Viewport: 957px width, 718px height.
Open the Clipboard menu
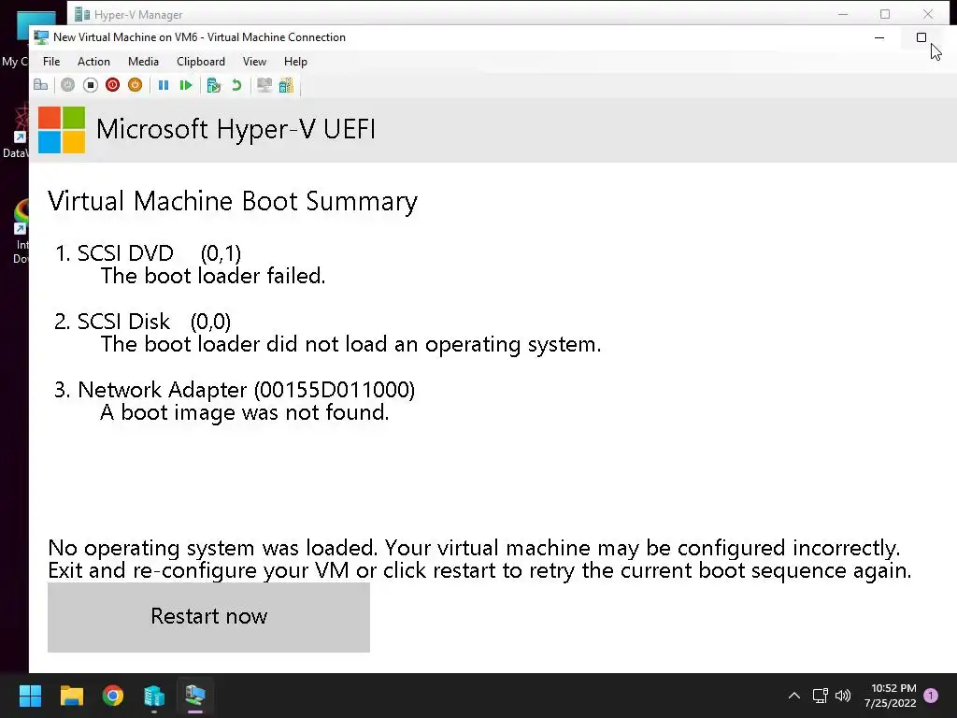pyautogui.click(x=201, y=61)
